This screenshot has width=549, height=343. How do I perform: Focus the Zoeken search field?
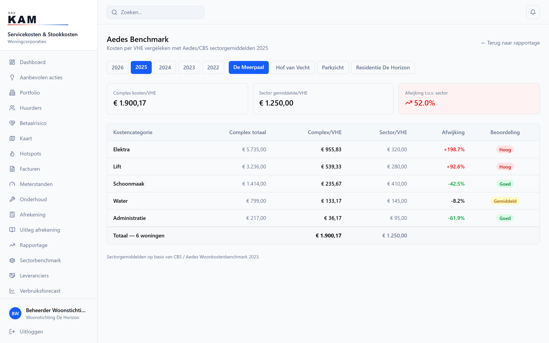coord(155,12)
